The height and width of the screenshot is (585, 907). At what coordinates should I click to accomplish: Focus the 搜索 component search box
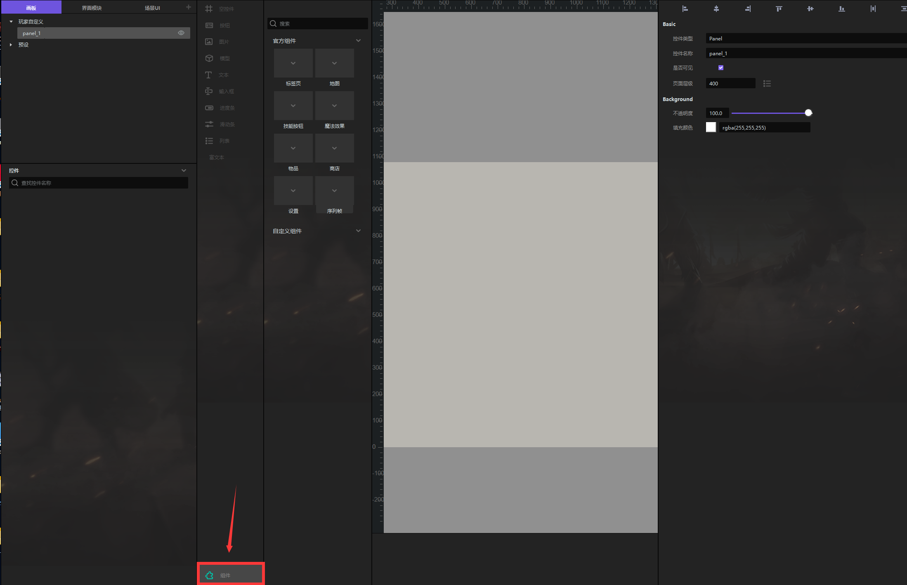[x=318, y=24]
